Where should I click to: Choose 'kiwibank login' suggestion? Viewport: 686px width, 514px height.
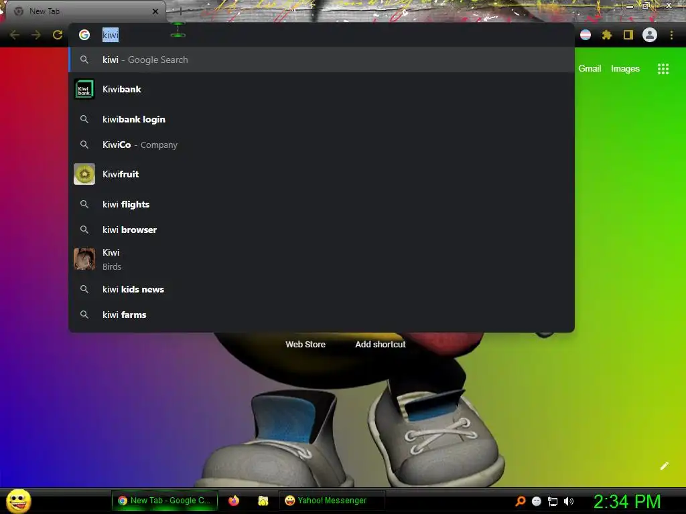click(x=321, y=119)
